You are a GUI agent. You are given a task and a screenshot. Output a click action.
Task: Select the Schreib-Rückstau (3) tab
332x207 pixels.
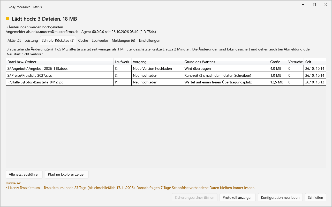[x=58, y=40]
